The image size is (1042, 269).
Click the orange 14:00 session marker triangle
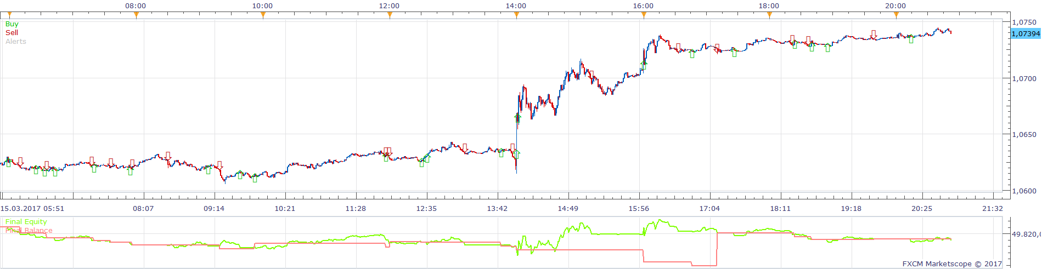[x=516, y=15]
